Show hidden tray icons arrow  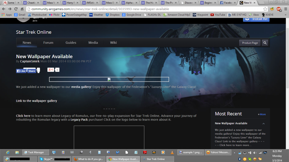235,153
